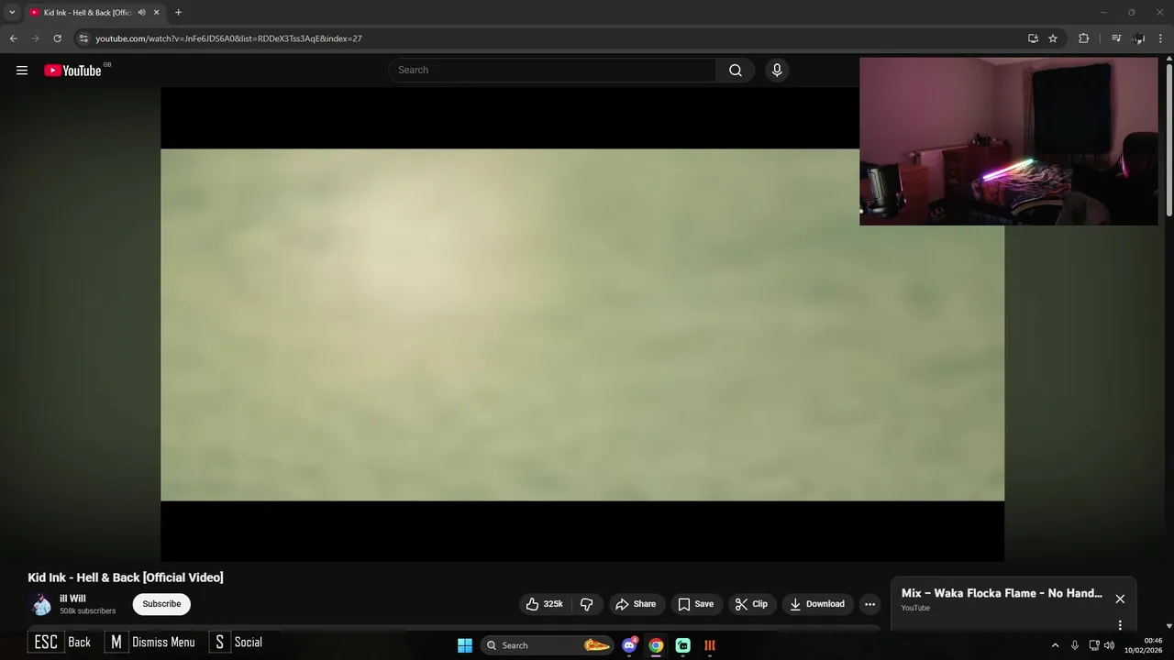The width and height of the screenshot is (1174, 660).
Task: Click the webcam overlay thumbnail
Action: 1009,141
